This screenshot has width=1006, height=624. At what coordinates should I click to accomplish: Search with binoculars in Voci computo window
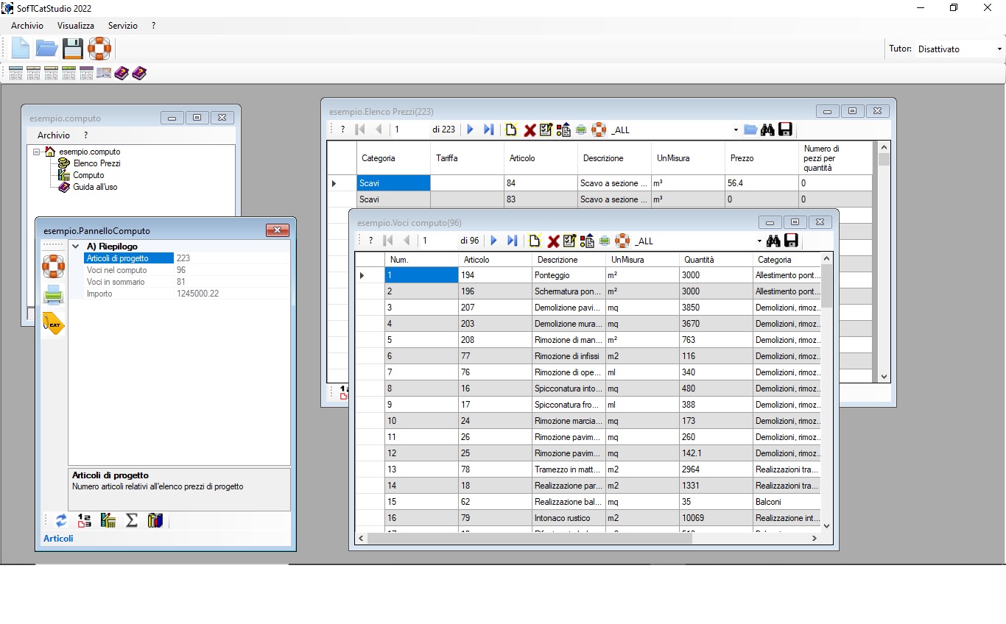pyautogui.click(x=773, y=241)
